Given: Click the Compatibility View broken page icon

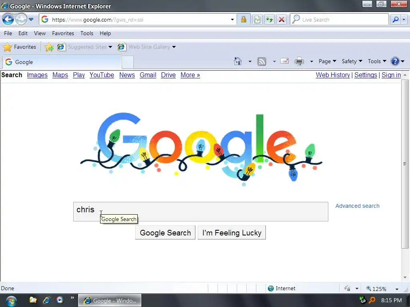Looking at the screenshot, I should pyautogui.click(x=257, y=20).
